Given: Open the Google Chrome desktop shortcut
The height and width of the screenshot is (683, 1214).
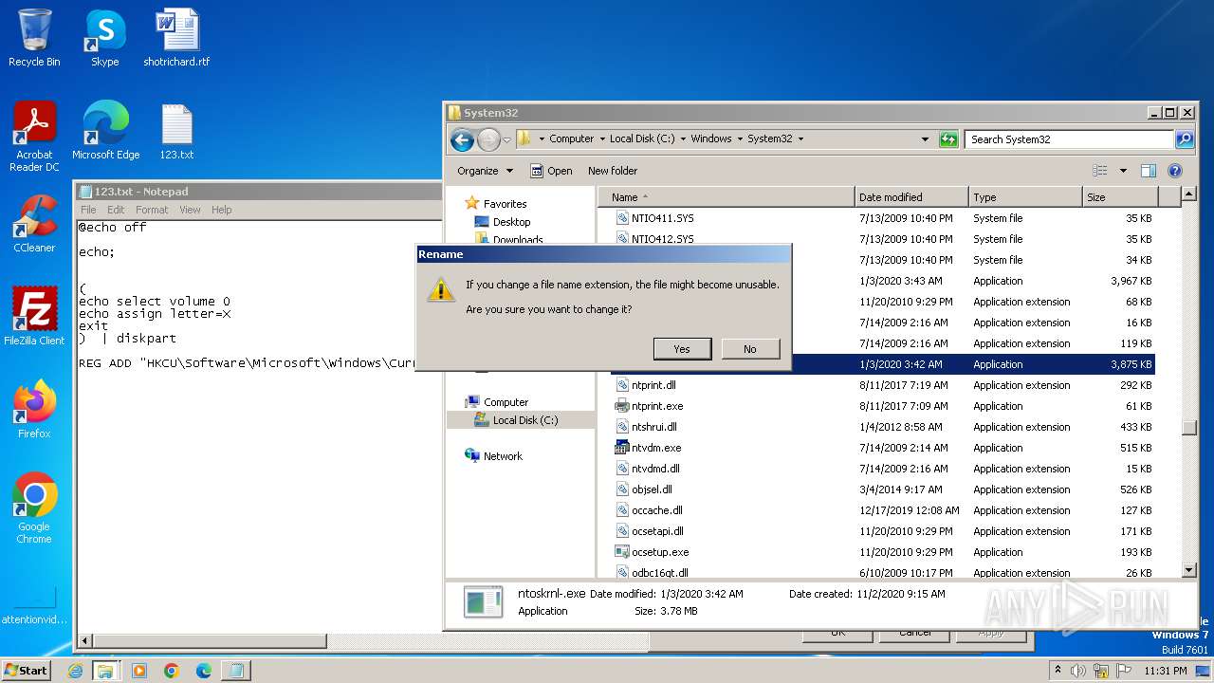Looking at the screenshot, I should [34, 508].
